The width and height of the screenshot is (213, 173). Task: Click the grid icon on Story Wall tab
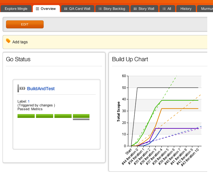135,9
